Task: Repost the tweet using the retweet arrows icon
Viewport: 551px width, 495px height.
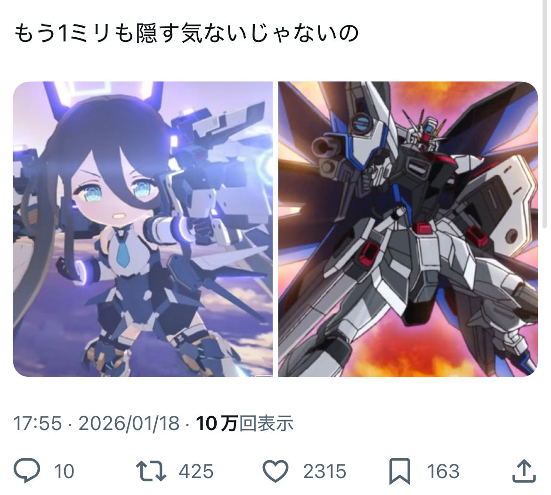Action: 151,471
